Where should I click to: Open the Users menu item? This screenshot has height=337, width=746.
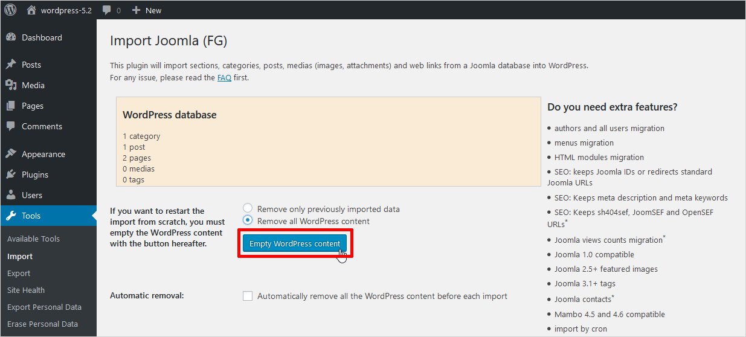pos(32,195)
